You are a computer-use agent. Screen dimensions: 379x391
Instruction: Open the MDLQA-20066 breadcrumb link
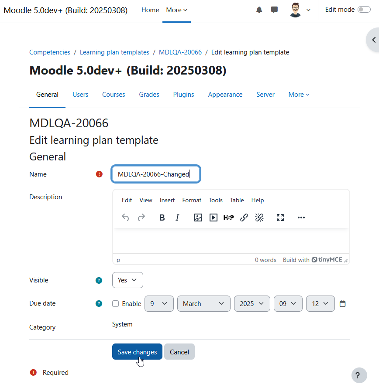[180, 52]
